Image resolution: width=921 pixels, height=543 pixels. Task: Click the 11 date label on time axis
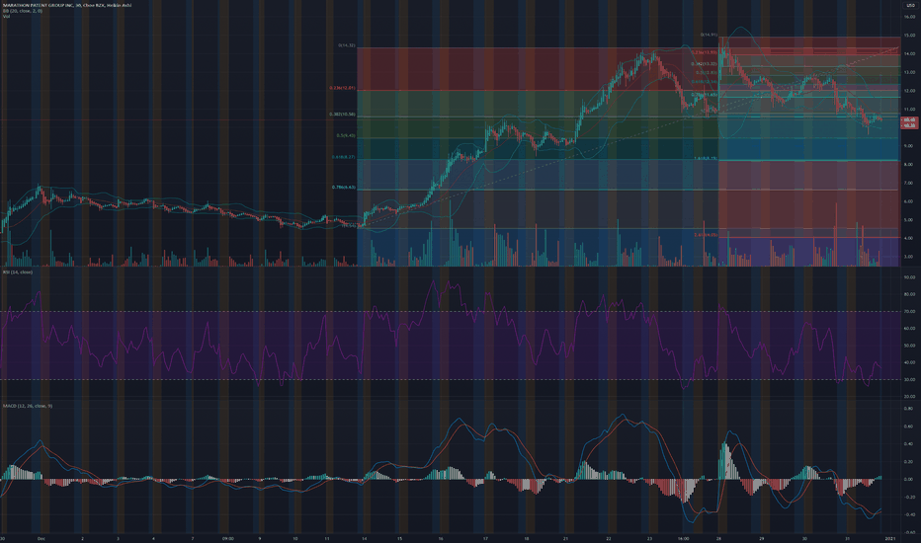[326, 538]
